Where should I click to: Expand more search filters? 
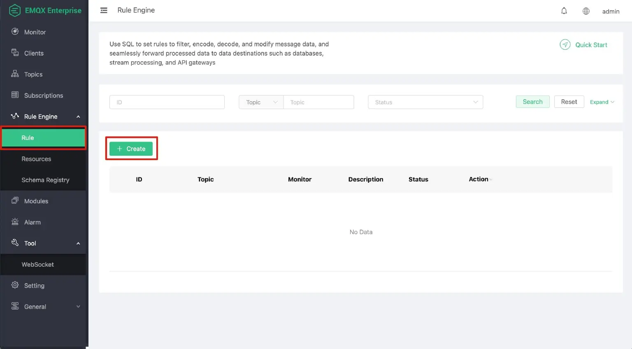[x=602, y=102]
